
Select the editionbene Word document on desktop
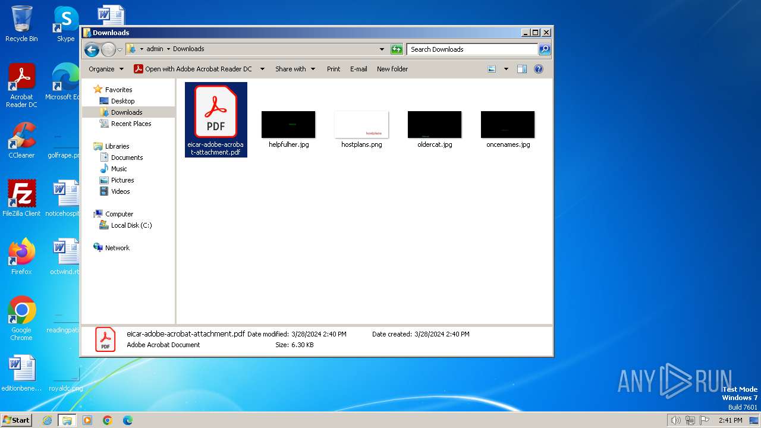(21, 373)
